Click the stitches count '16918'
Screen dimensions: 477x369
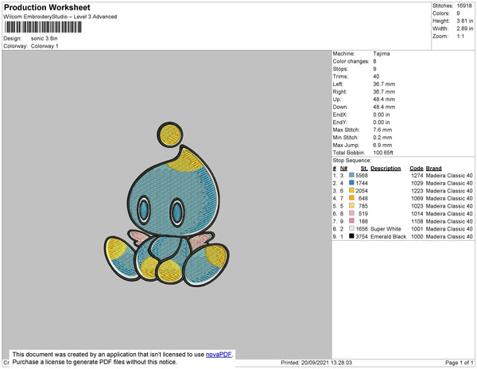click(464, 6)
